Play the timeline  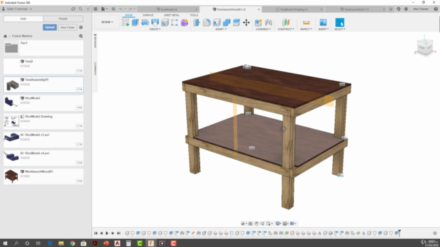point(107,233)
